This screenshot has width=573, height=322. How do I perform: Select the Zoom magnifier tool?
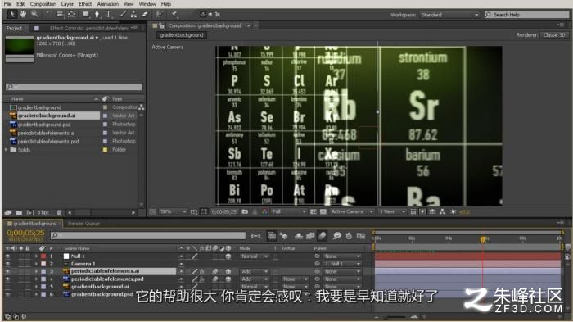point(34,14)
